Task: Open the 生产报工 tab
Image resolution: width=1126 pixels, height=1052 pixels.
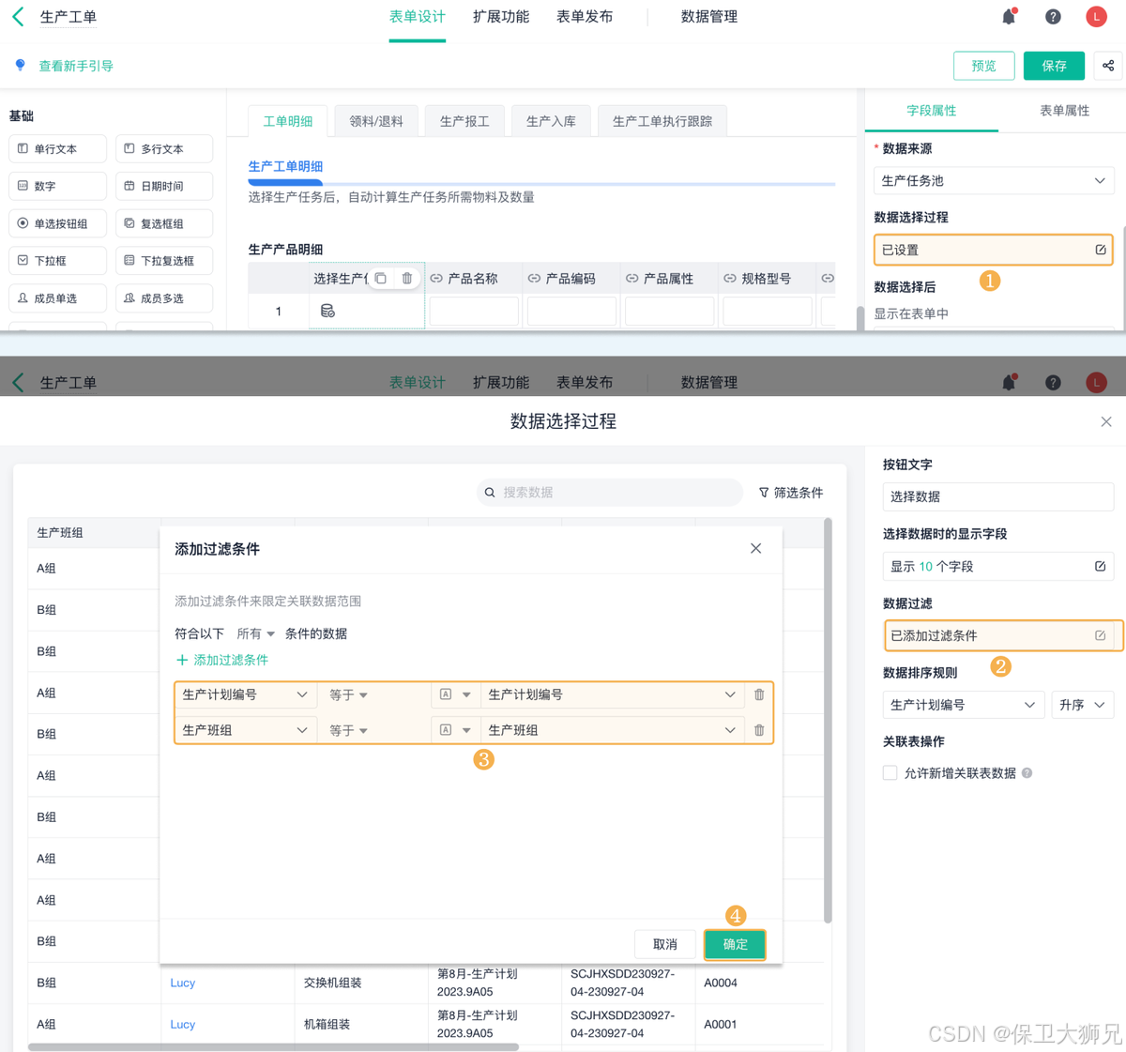Action: (x=464, y=121)
